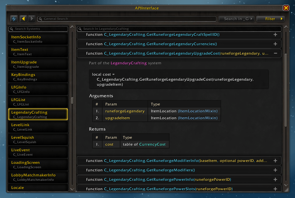Screen dimensions: 295x198
Task: Collapse GetRuneforgeLegendaryUpgradeCost with minus icon
Action: pos(276,53)
